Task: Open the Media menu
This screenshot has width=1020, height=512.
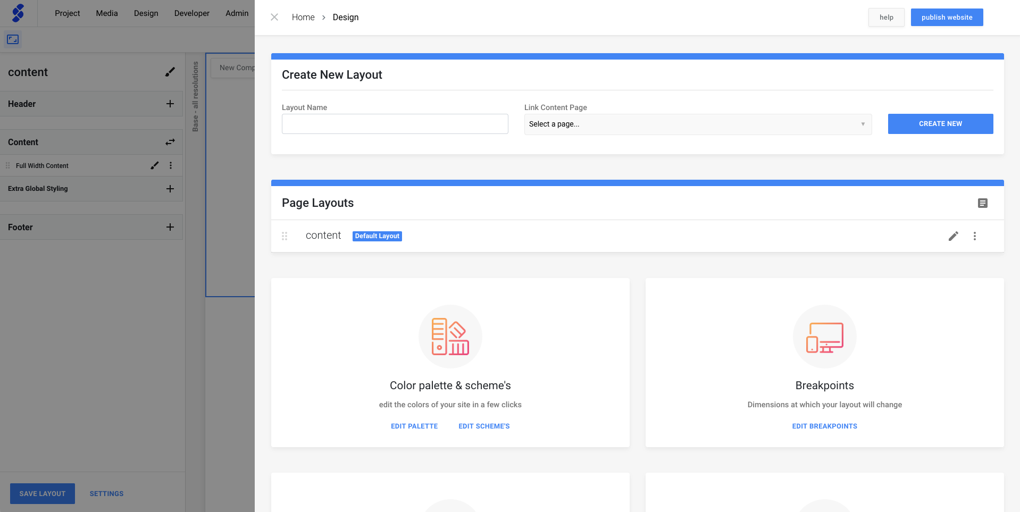Action: click(107, 13)
